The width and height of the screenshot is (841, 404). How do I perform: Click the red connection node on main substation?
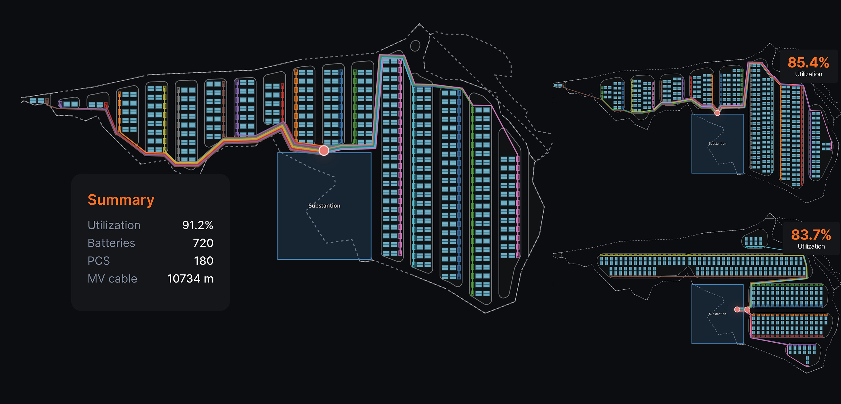point(324,150)
